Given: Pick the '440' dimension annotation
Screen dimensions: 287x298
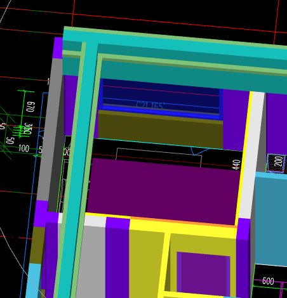Looking at the screenshot, I should click(236, 165).
